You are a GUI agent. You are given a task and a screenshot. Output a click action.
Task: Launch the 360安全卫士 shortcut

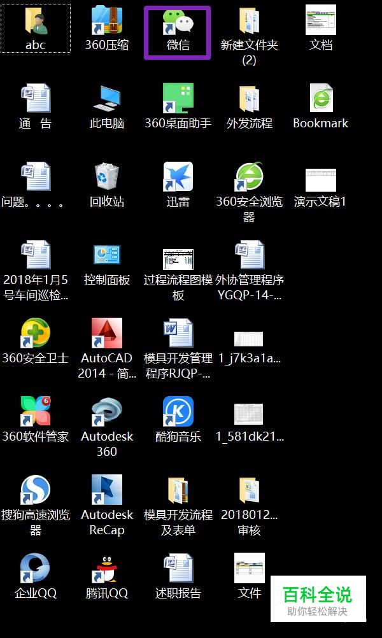36,333
